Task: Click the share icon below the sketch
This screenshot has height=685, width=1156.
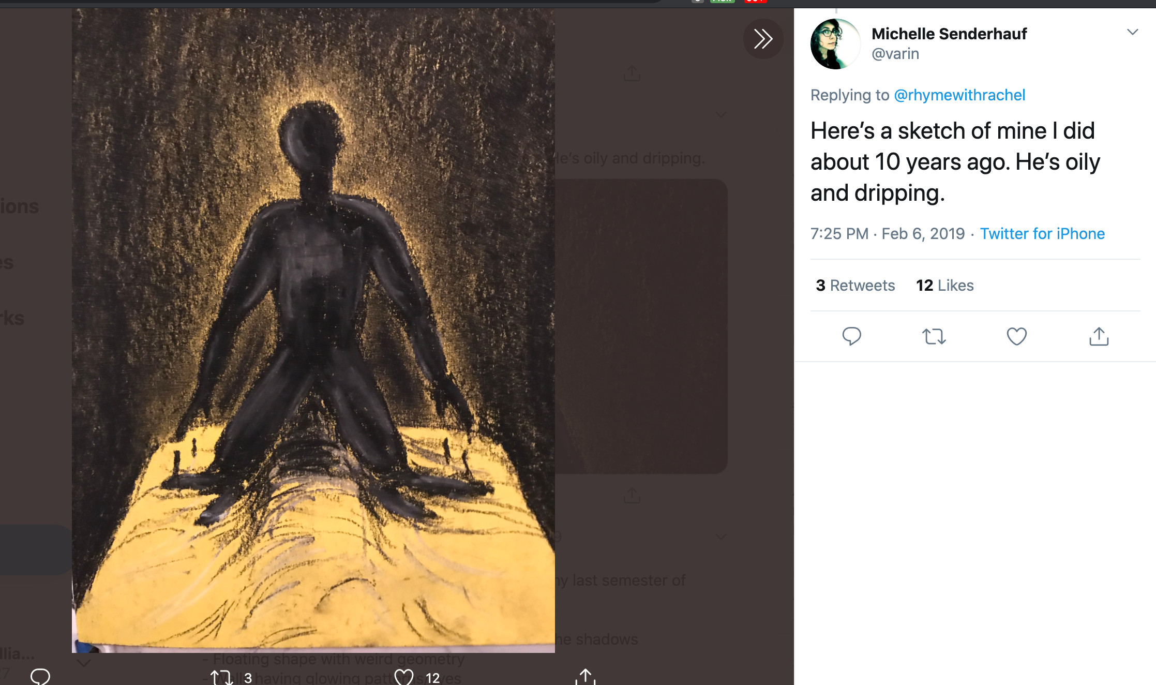Action: (x=585, y=676)
